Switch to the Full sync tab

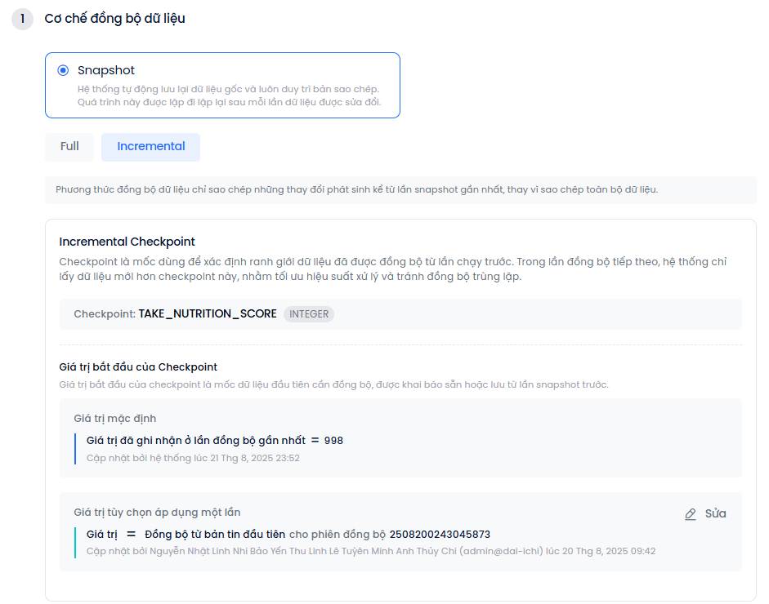pos(69,147)
